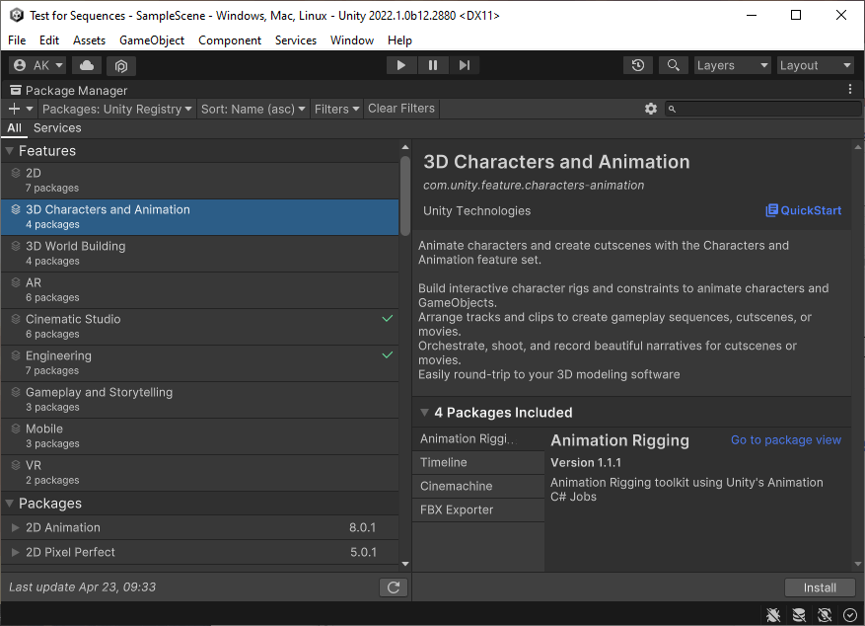Expand the 2D Animation package row
Image resolution: width=865 pixels, height=626 pixels.
pyautogui.click(x=16, y=527)
